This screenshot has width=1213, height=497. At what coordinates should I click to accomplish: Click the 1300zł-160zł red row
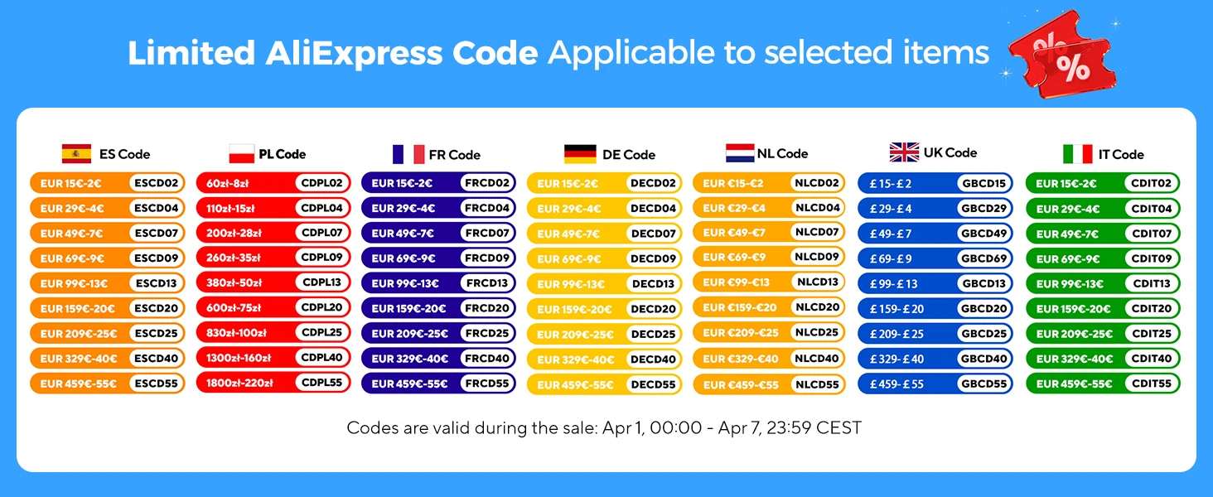273,358
